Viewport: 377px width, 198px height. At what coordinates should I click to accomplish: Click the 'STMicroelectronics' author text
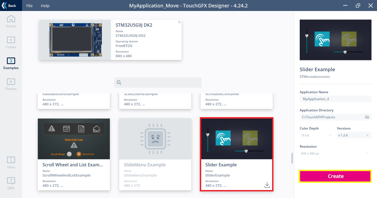coord(315,77)
